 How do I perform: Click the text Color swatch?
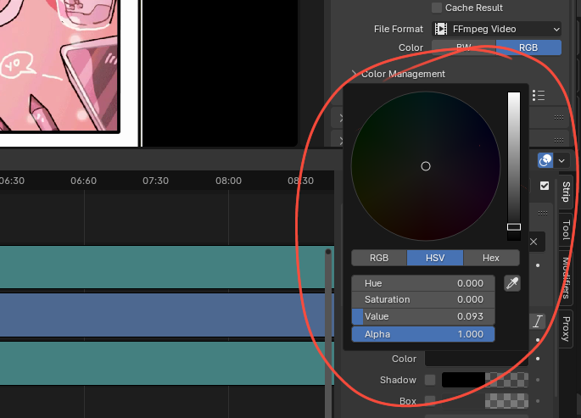[x=477, y=359]
